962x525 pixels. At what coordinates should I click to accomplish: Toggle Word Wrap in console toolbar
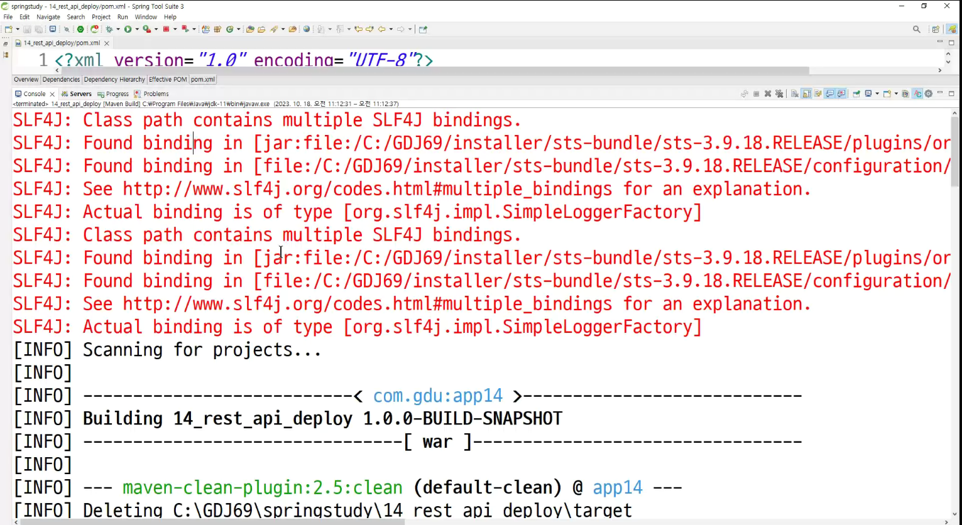pos(818,94)
